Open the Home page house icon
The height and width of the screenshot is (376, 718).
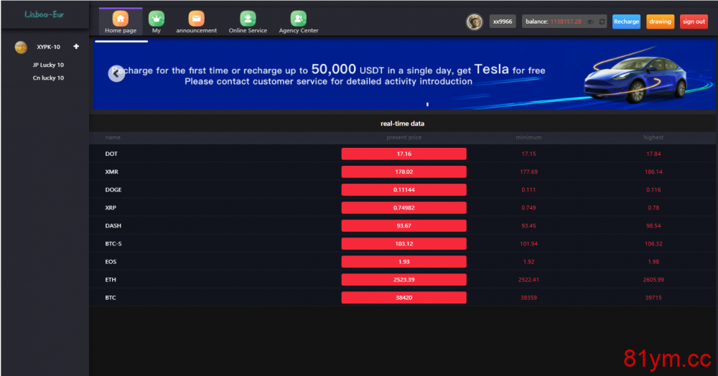(x=120, y=19)
